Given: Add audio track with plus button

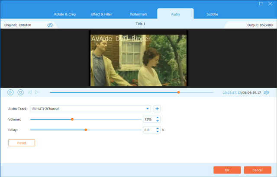Looking at the screenshot, I should click(x=157, y=109).
